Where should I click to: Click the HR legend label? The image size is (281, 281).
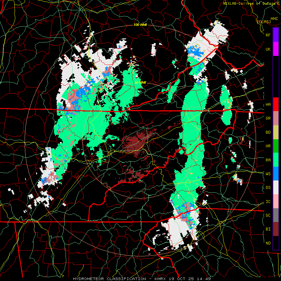pos(268,146)
